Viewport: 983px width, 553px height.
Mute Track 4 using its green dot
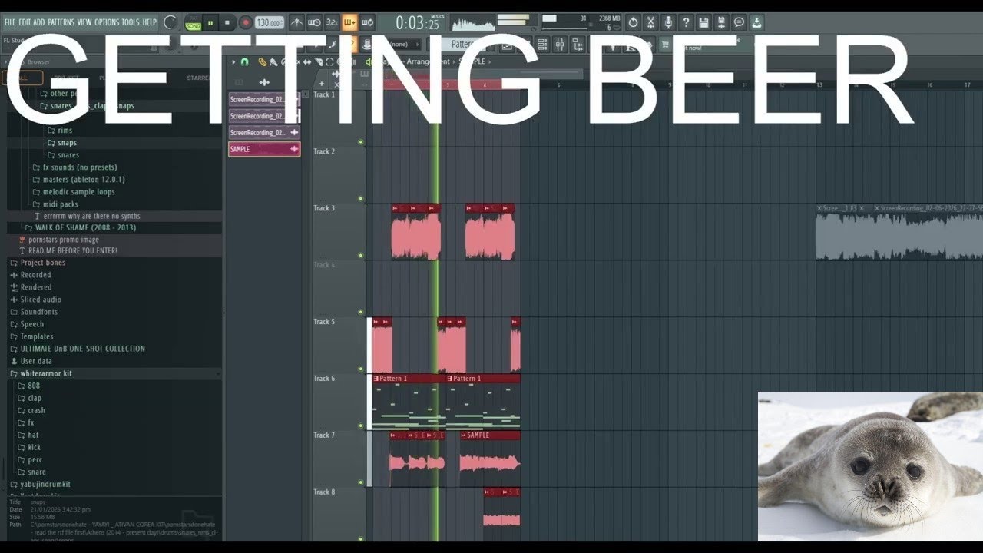click(361, 313)
